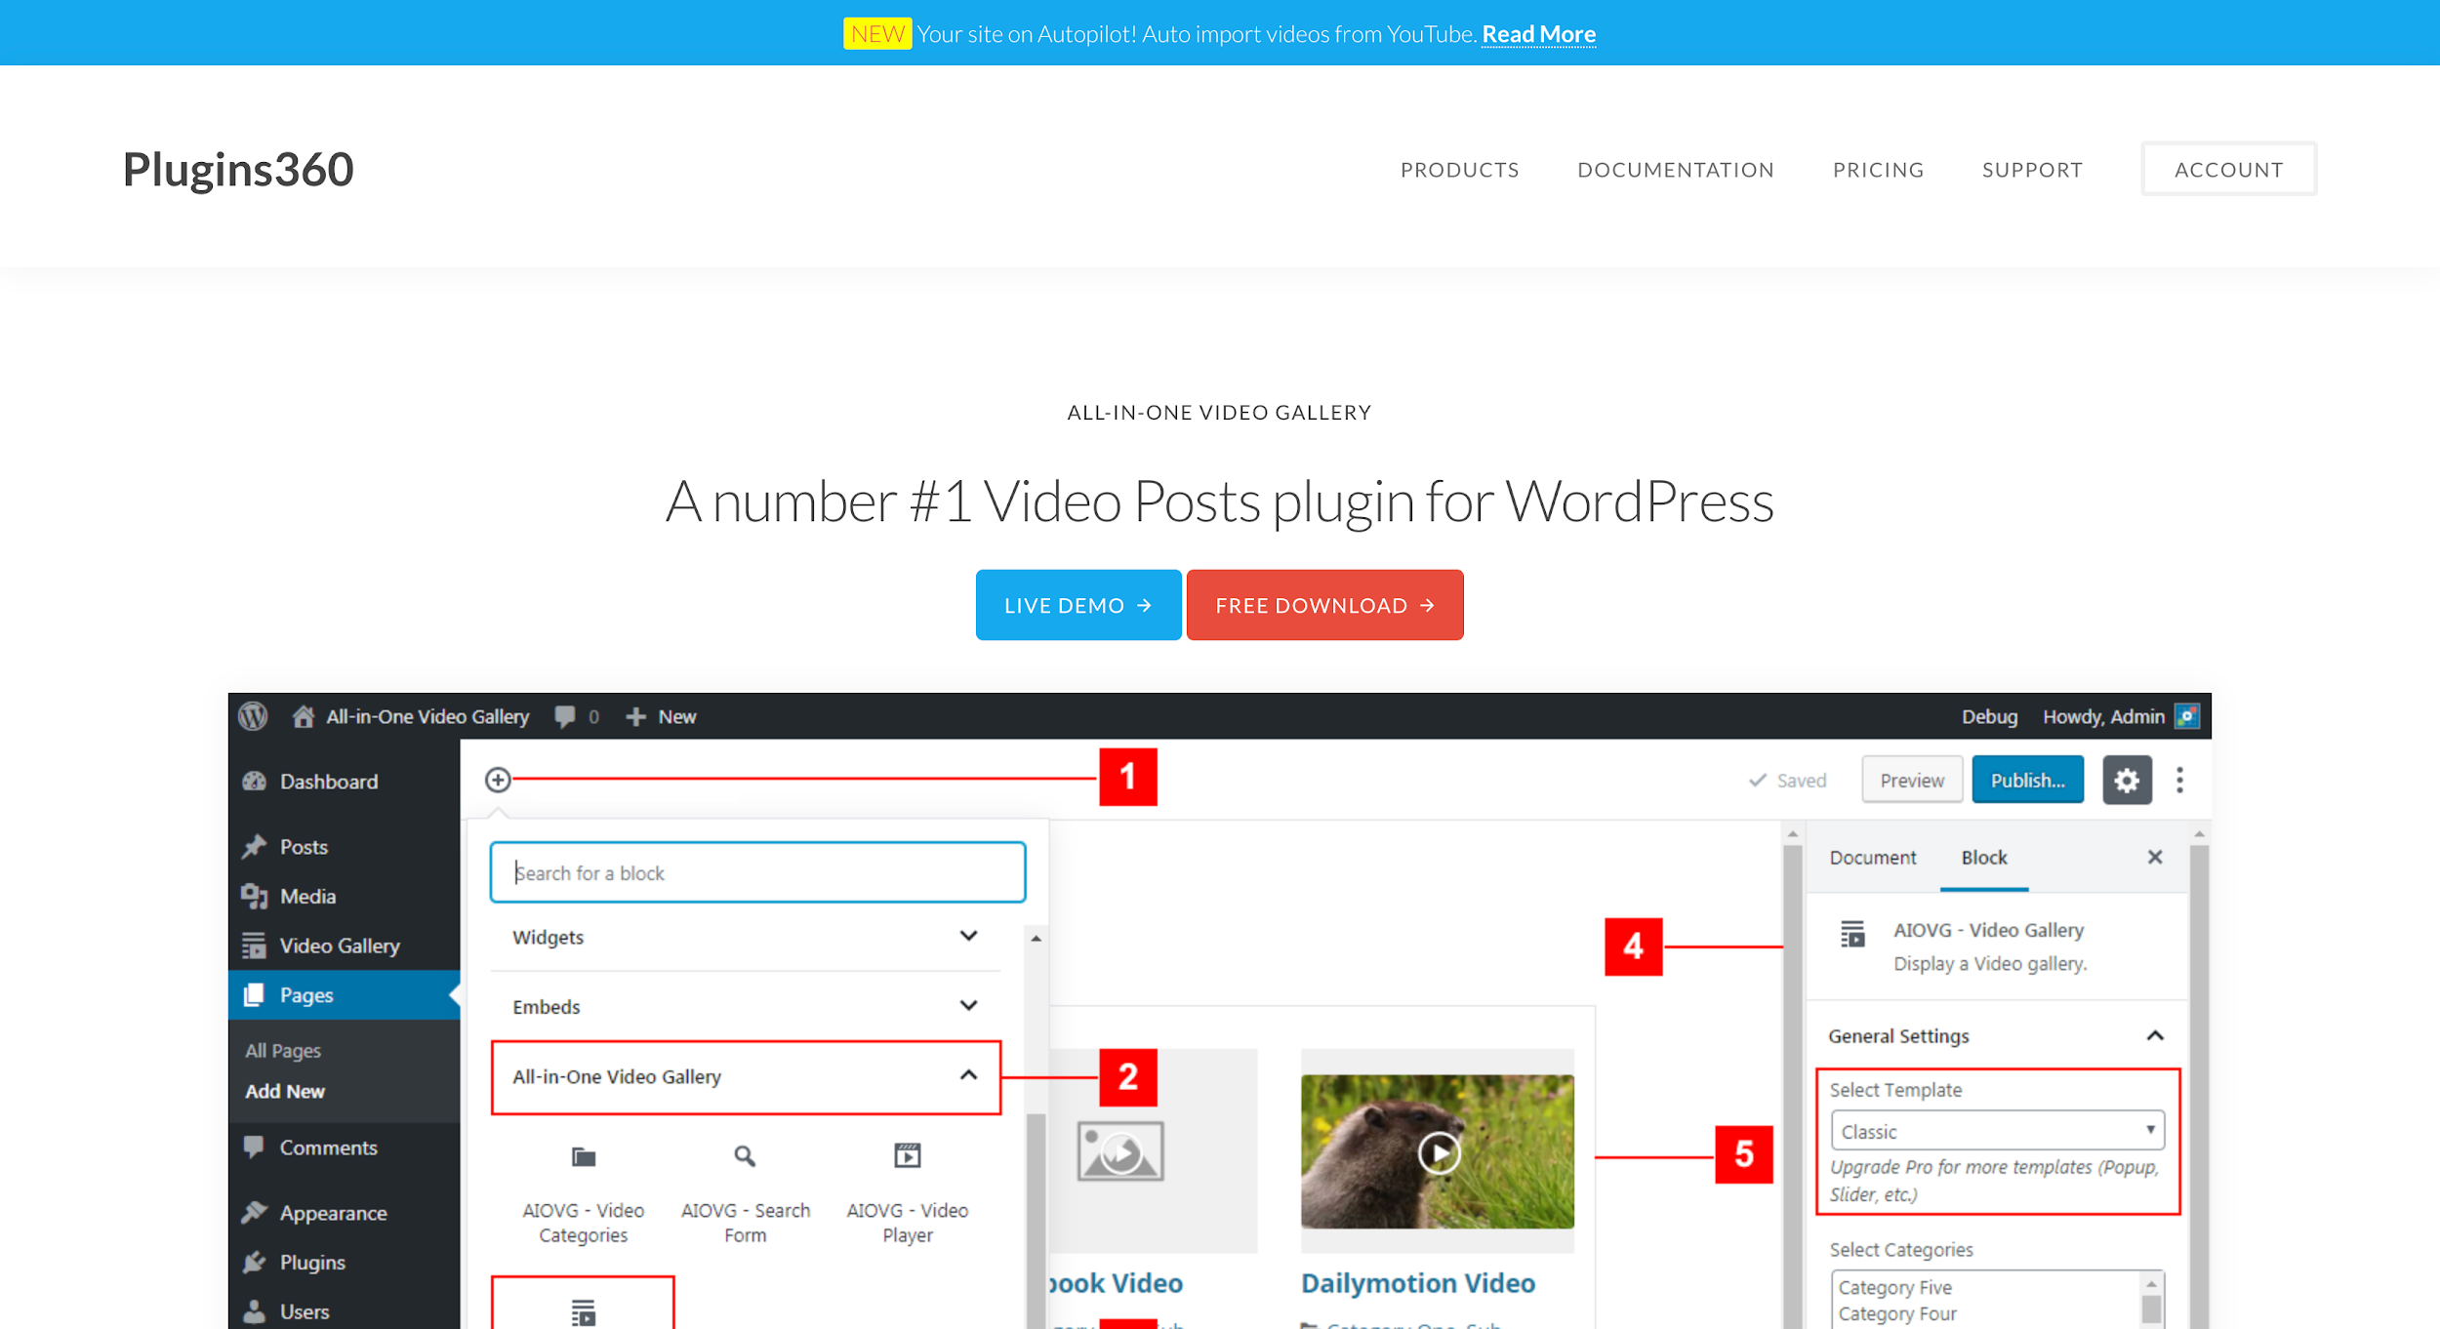
Task: Follow the Read More banner link
Action: 1538,34
